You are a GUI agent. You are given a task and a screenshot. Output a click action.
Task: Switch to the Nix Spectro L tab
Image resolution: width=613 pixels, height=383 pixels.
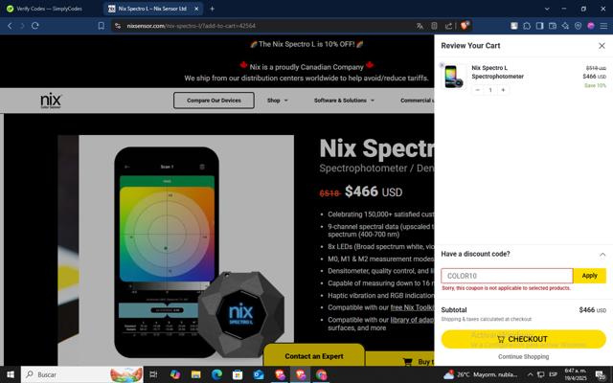pos(152,9)
